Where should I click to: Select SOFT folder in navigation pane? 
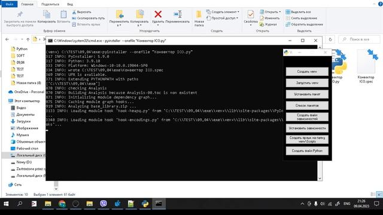tap(20, 56)
